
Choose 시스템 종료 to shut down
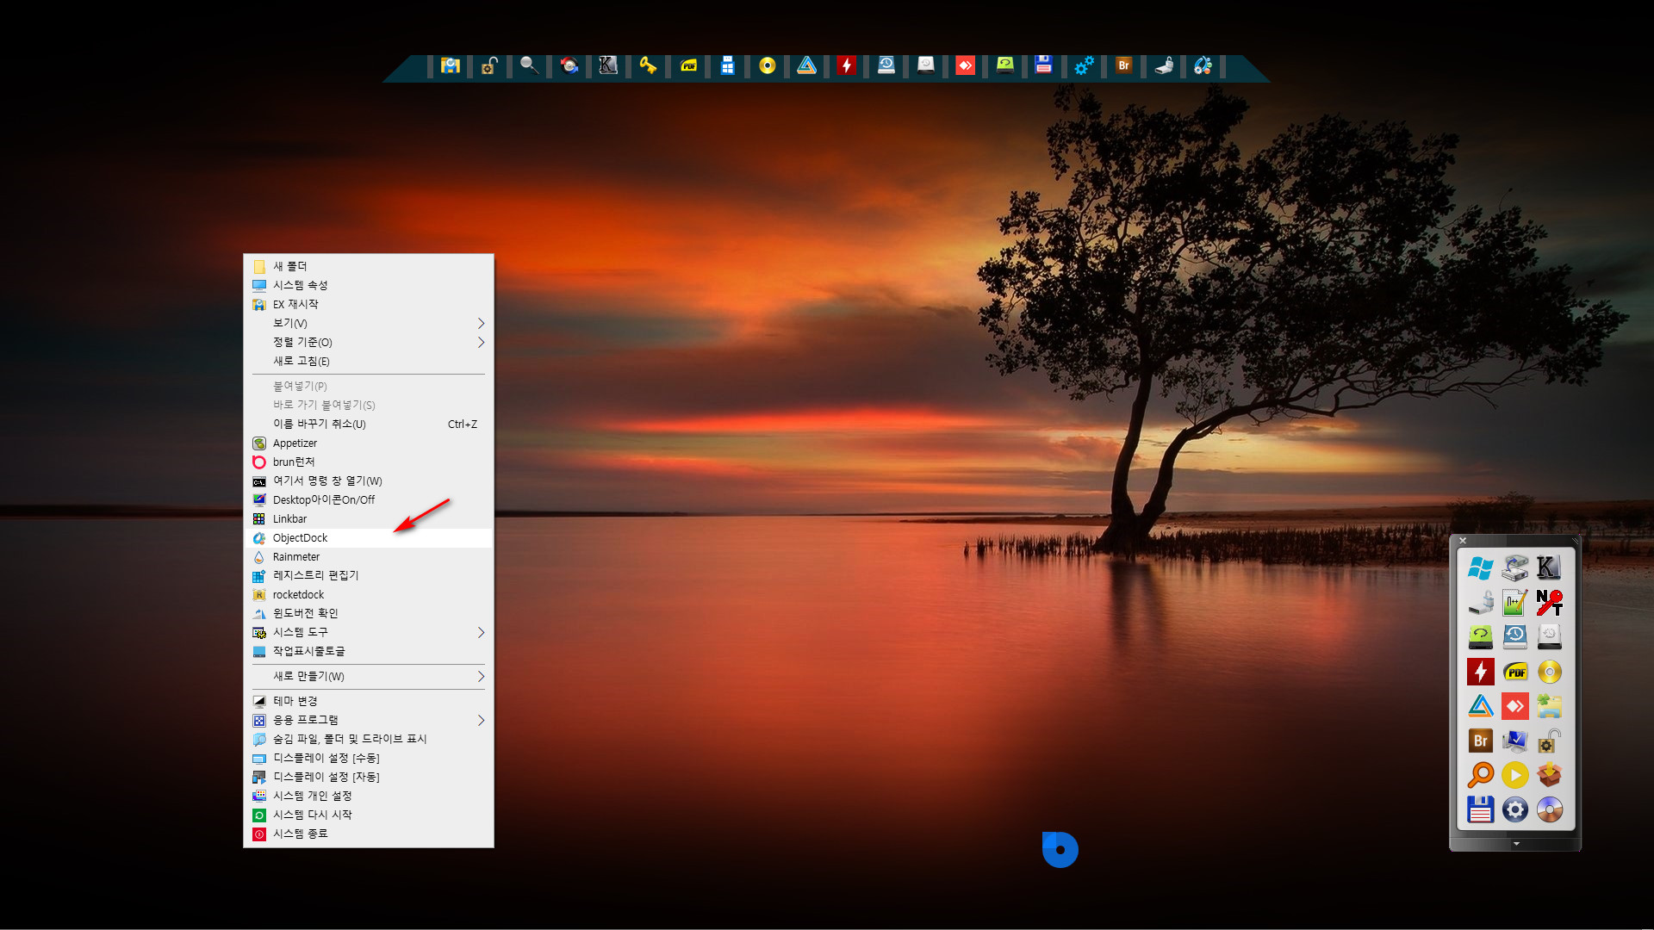369,834
